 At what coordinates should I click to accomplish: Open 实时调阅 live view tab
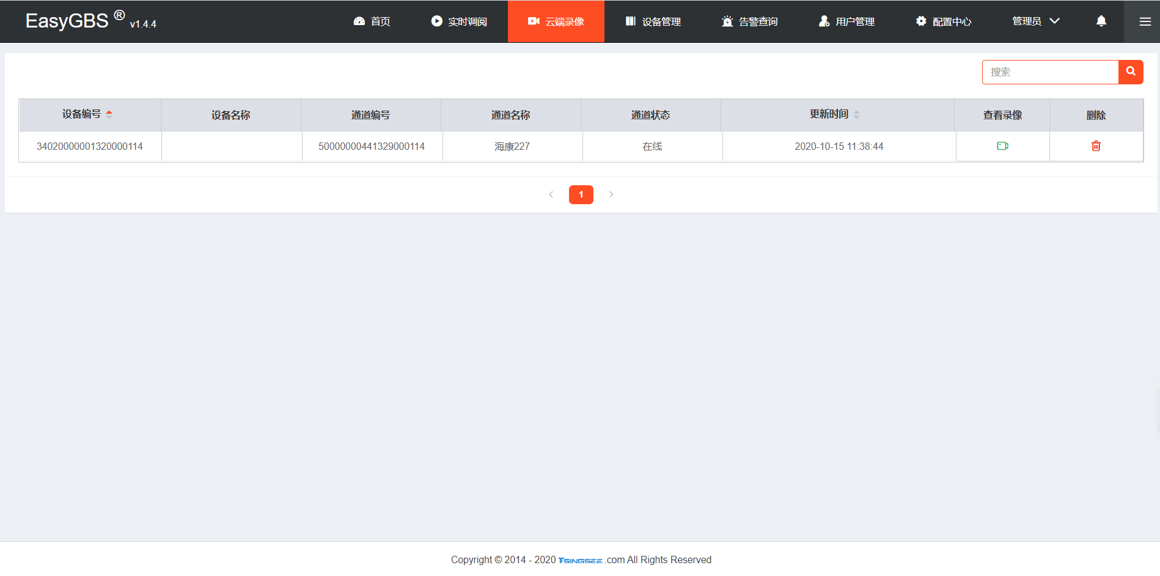(459, 21)
